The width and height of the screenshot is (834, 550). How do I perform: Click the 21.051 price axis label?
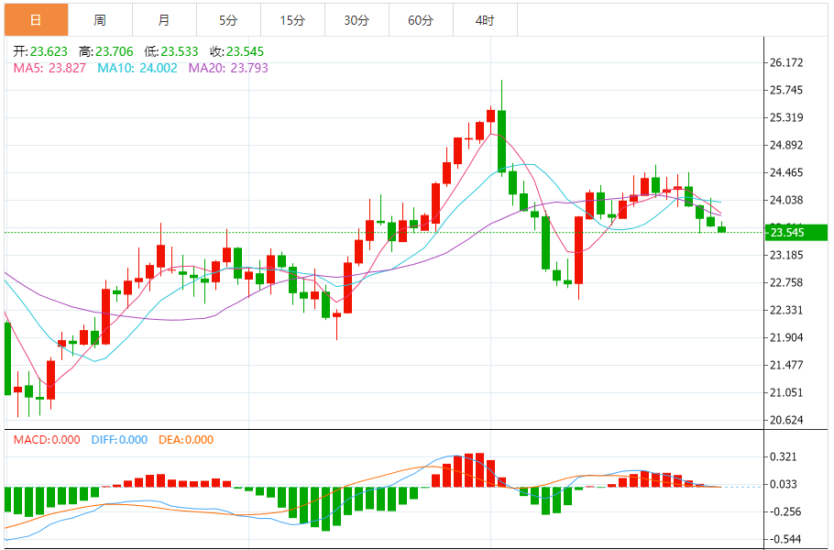tap(786, 392)
